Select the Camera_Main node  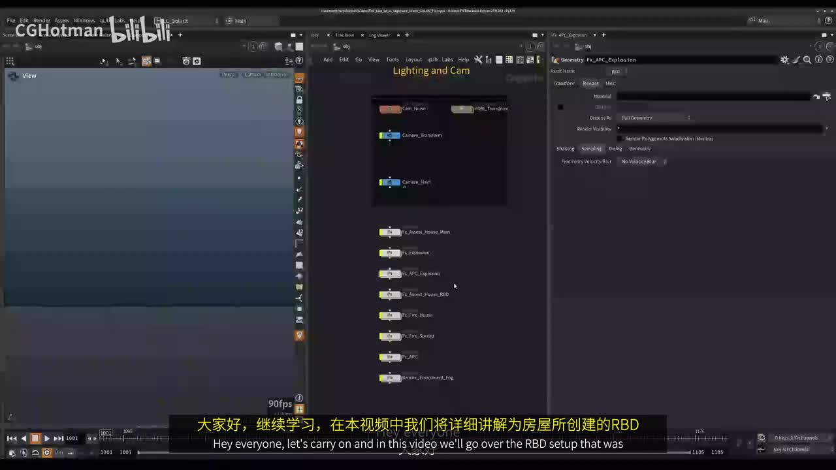390,182
